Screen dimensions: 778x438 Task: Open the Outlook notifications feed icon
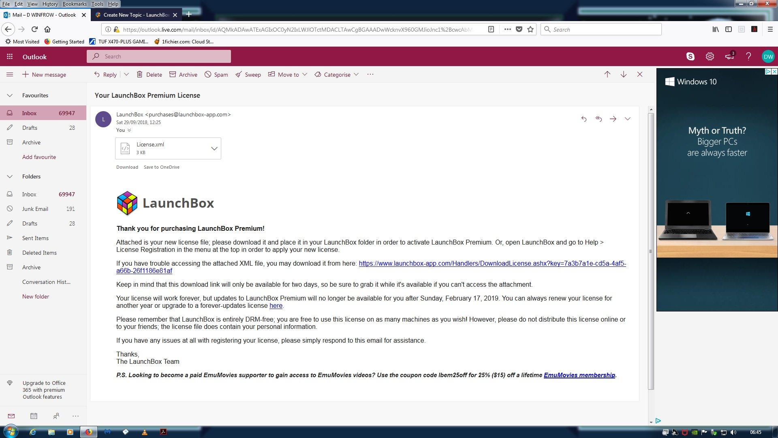[729, 57]
